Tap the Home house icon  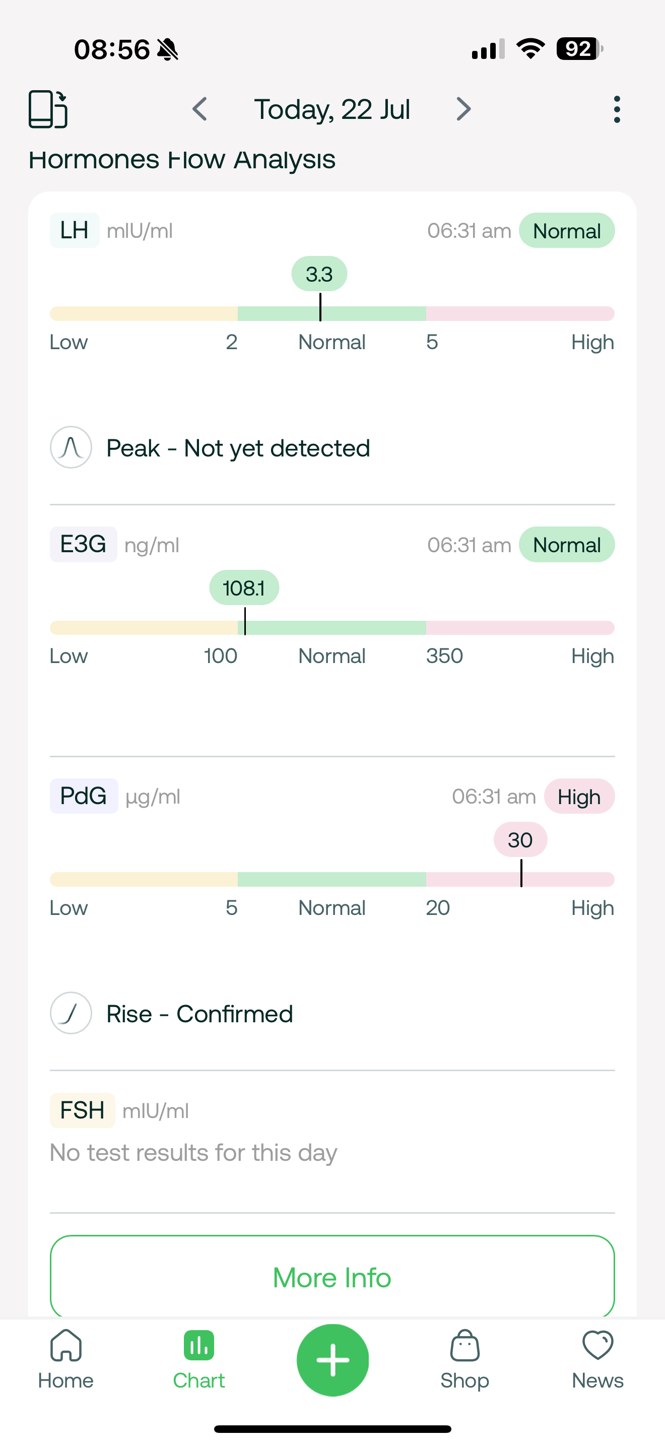pos(66,1346)
